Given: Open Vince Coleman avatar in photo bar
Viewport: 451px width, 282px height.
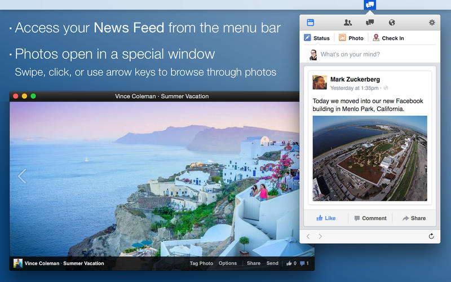Looking at the screenshot, I should coord(18,263).
